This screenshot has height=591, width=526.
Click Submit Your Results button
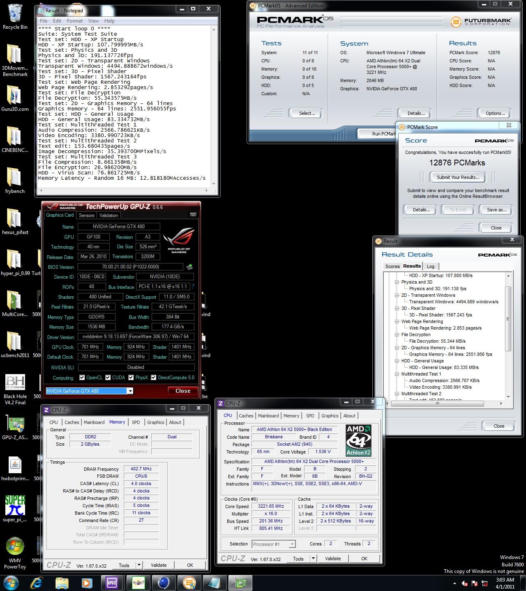click(458, 177)
